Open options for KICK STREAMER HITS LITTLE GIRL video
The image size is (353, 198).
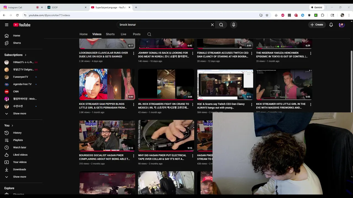click(311, 105)
